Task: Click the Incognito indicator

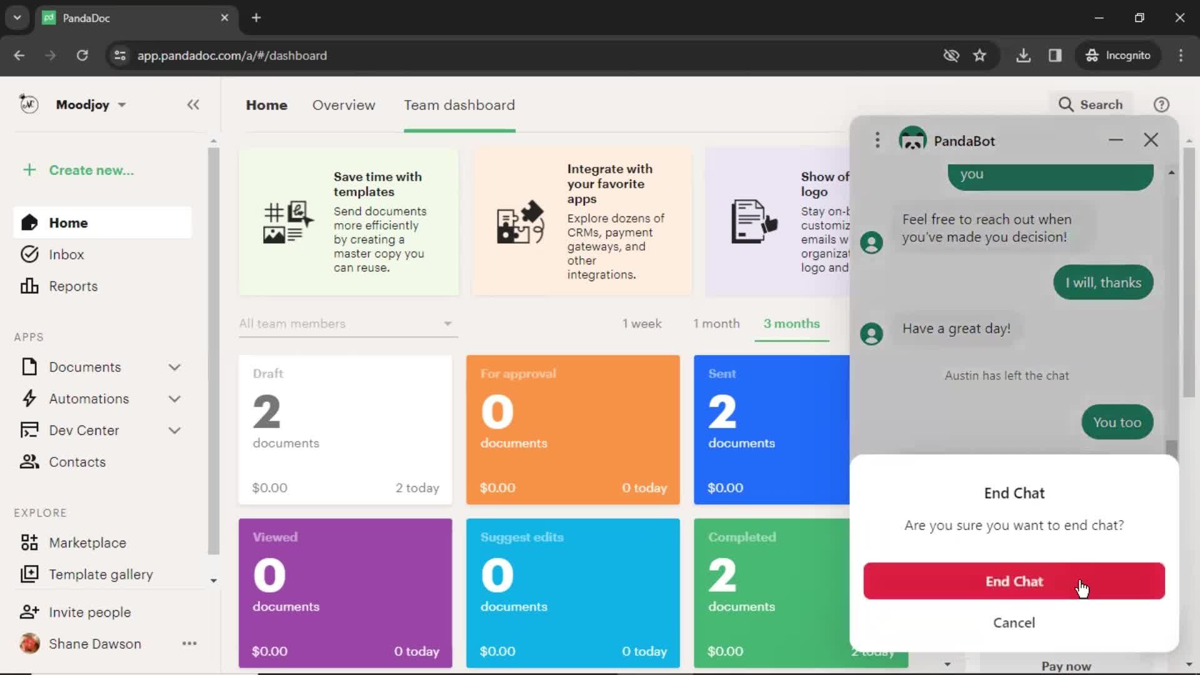Action: (x=1117, y=56)
